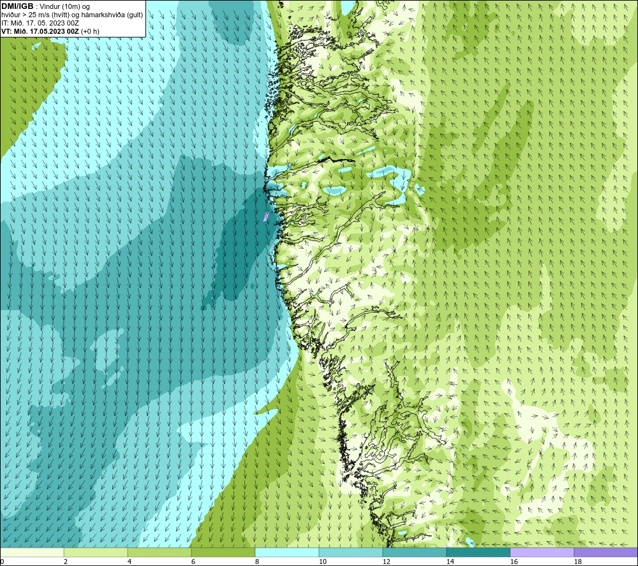Click the legend scale label '2'
Image resolution: width=638 pixels, height=566 pixels.
(x=66, y=562)
